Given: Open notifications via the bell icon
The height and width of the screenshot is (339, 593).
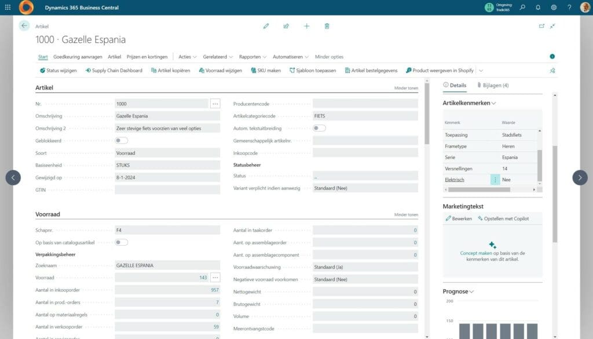Looking at the screenshot, I should 538,7.
